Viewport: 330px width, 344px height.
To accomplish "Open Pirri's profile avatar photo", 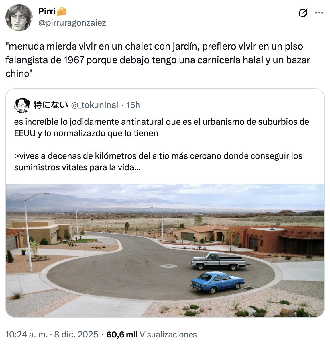I will tap(19, 18).
